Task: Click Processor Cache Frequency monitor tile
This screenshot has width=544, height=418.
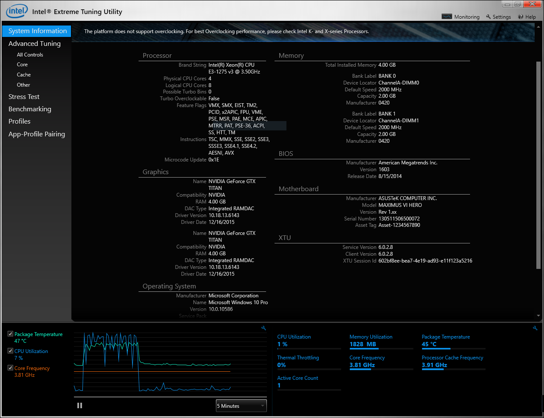Action: pos(453,362)
